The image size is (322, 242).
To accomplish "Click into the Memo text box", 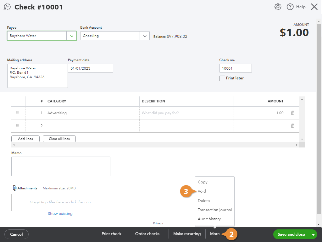I will click(61, 166).
